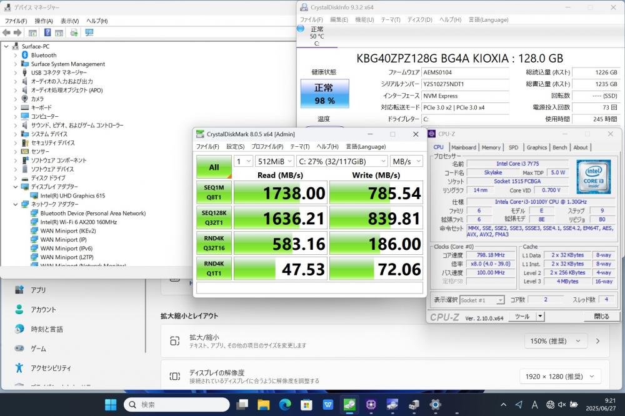Switch to CPU-Z via purple taskbar icon
Screen dimensions: 625x416
click(x=371, y=405)
